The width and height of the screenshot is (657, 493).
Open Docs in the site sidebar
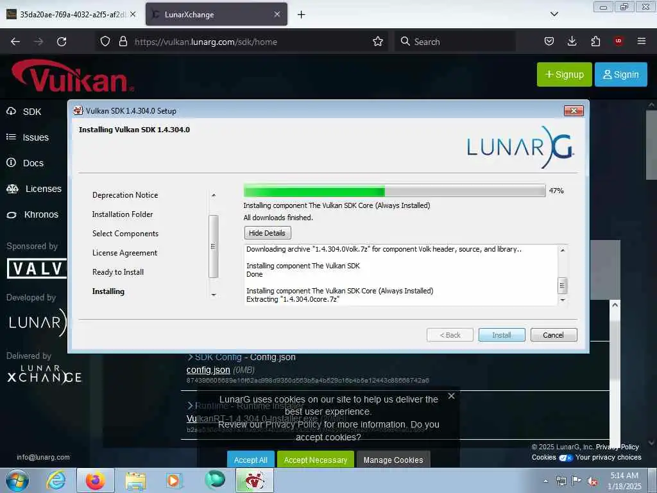pyautogui.click(x=25, y=162)
